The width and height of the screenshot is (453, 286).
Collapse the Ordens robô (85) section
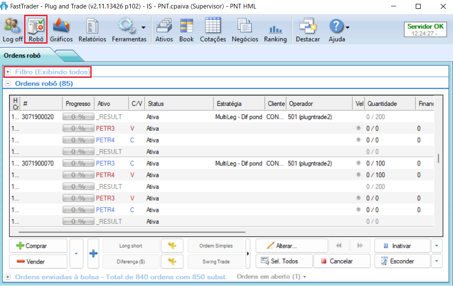click(8, 83)
